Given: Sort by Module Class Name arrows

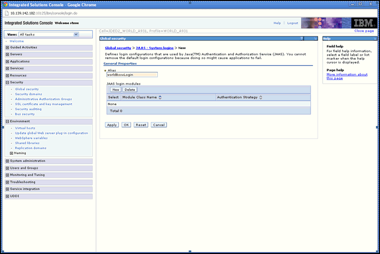Looking at the screenshot, I should point(160,97).
